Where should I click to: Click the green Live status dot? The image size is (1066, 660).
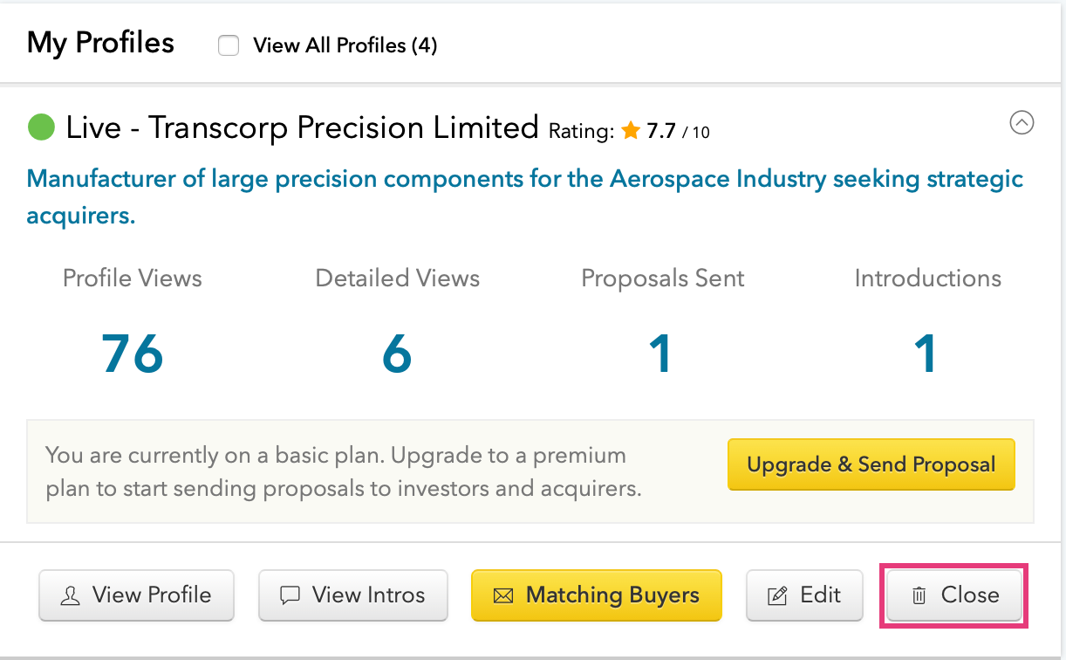[41, 127]
